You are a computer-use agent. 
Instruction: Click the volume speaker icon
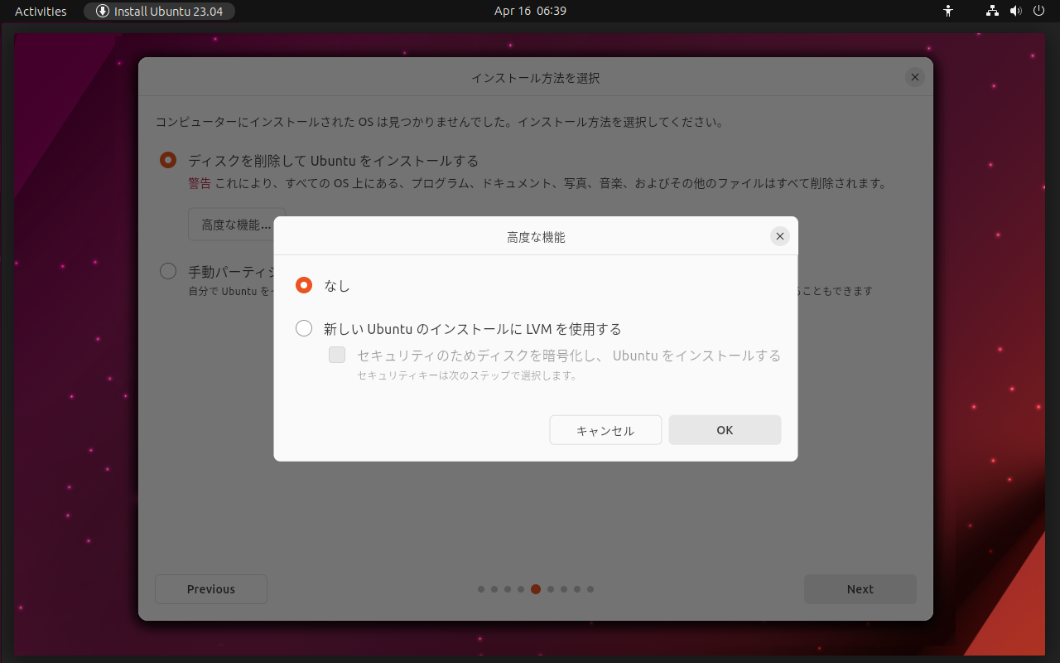coord(1015,11)
